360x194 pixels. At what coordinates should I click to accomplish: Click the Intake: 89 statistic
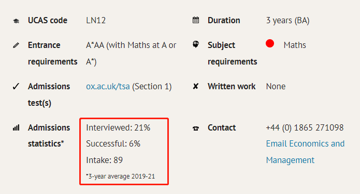(105, 160)
